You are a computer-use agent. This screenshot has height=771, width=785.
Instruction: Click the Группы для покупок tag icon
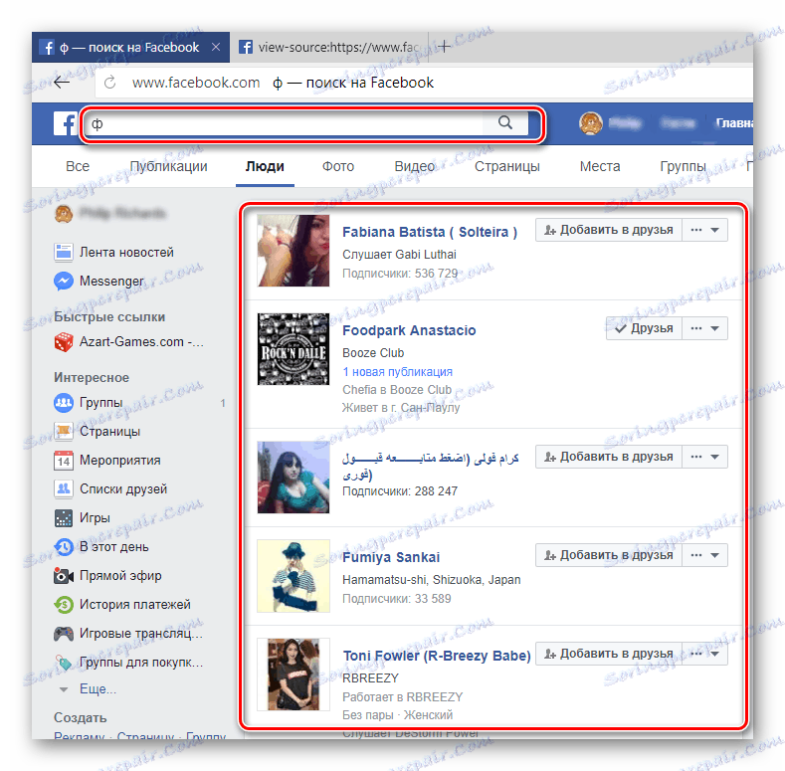click(x=64, y=663)
